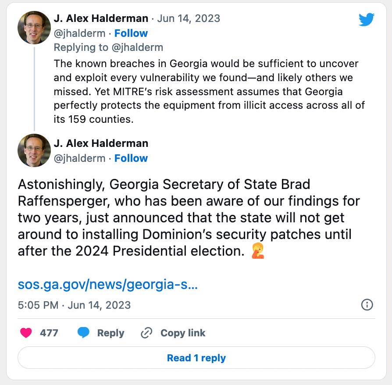Click the Reply text label
392x385 pixels.
[x=110, y=333]
